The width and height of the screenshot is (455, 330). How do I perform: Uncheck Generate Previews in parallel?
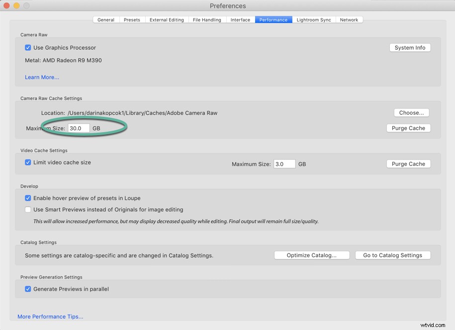28,289
